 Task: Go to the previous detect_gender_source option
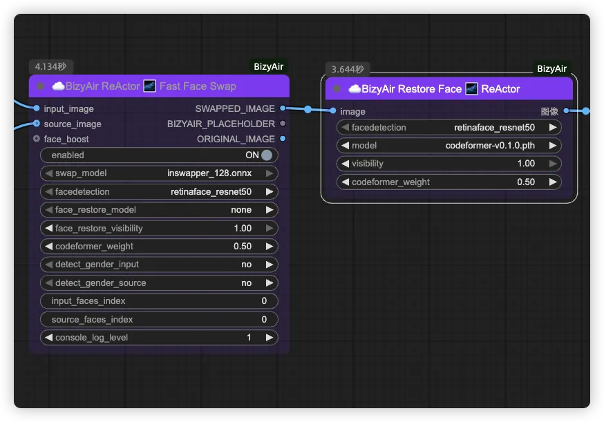click(x=48, y=283)
